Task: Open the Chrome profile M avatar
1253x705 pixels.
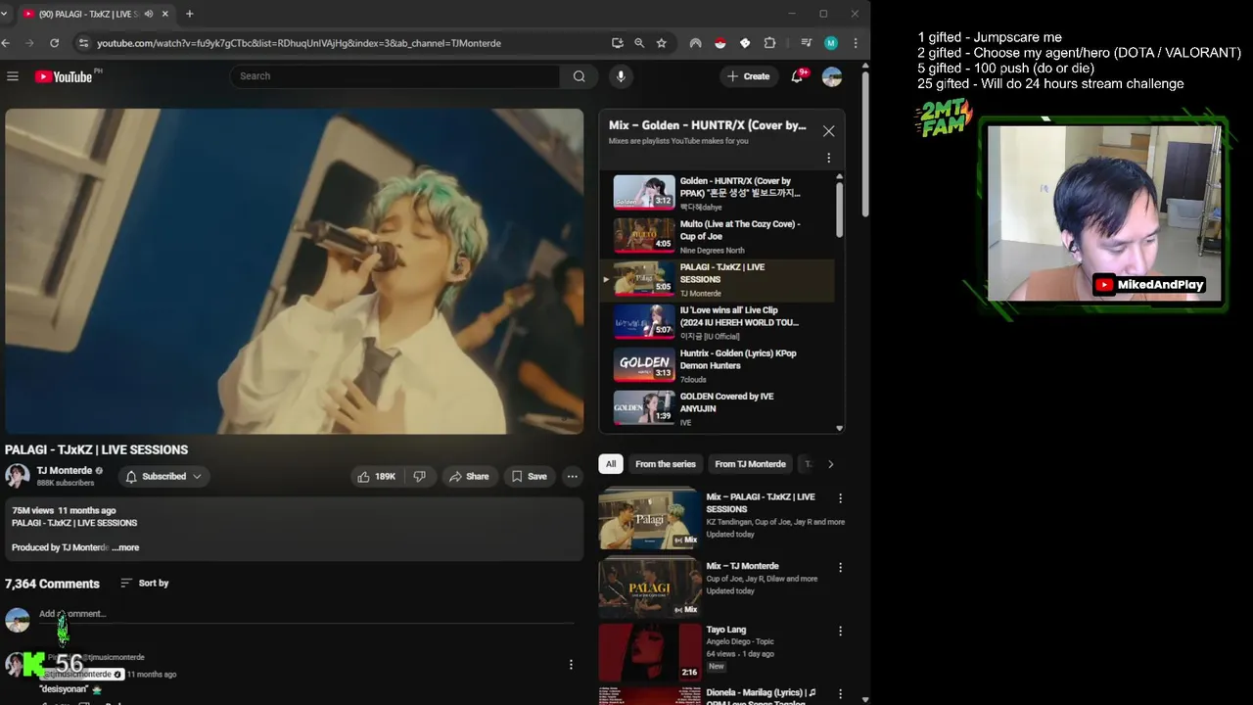Action: [x=831, y=43]
